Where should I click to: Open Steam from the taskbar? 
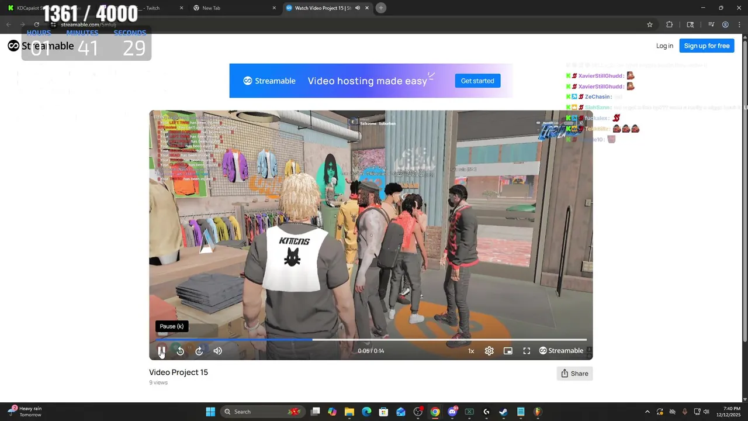click(503, 412)
